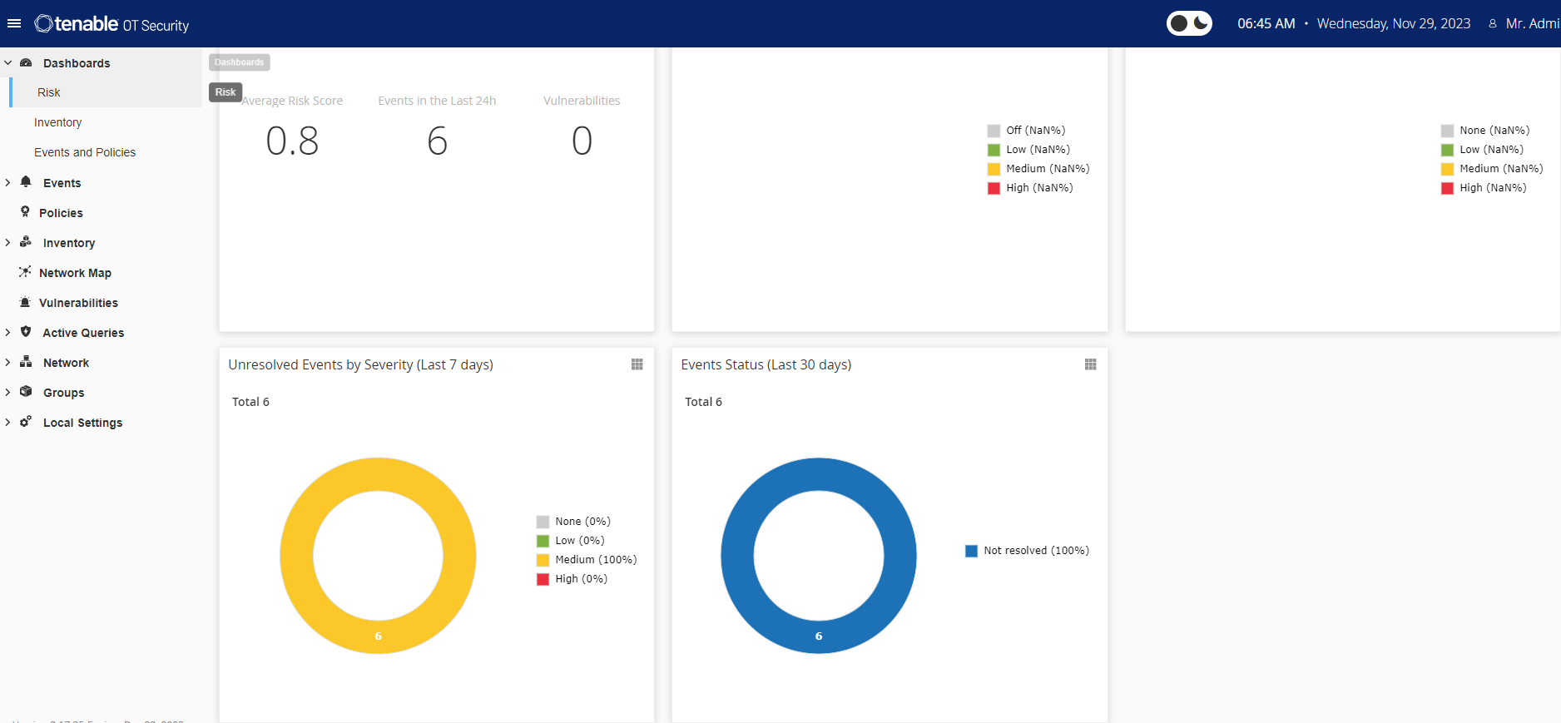Collapse the Dashboards tree section
This screenshot has width=1561, height=723.
tap(8, 63)
